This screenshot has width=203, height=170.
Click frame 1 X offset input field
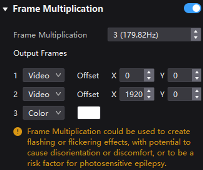coord(132,76)
